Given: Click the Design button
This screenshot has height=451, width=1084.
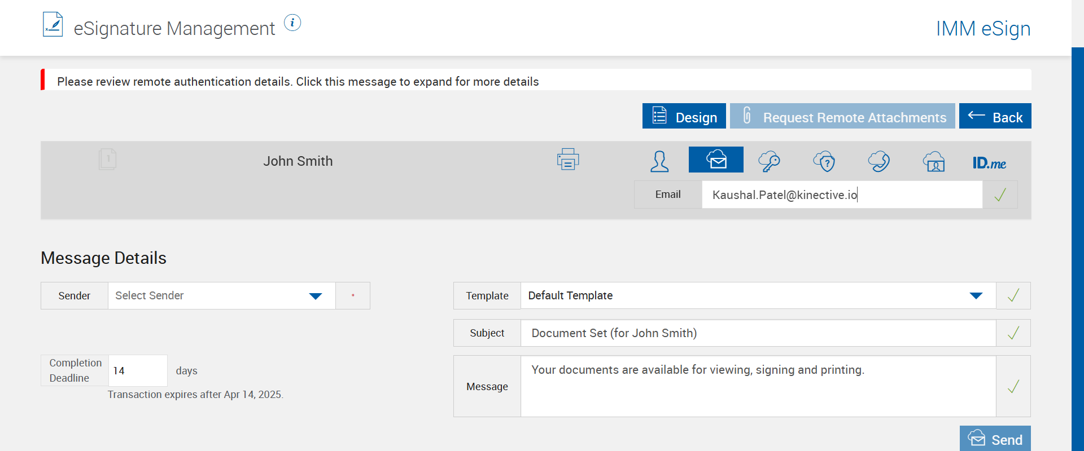Looking at the screenshot, I should (684, 117).
